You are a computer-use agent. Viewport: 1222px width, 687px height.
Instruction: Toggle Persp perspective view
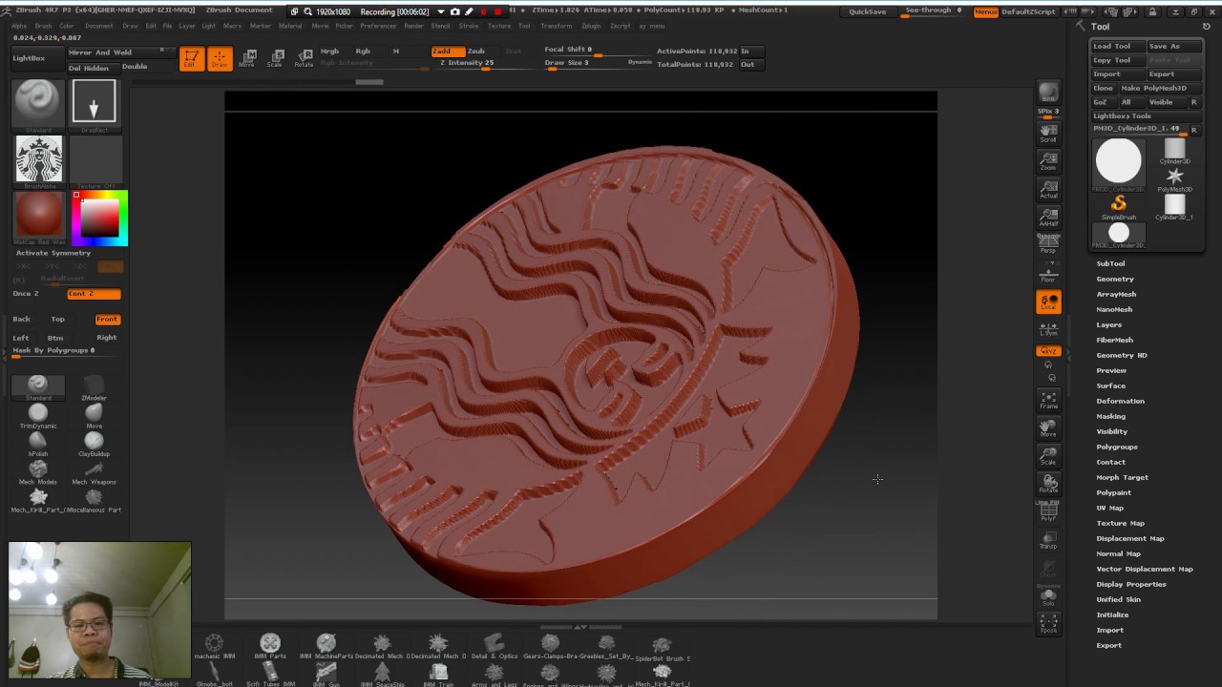coord(1048,244)
